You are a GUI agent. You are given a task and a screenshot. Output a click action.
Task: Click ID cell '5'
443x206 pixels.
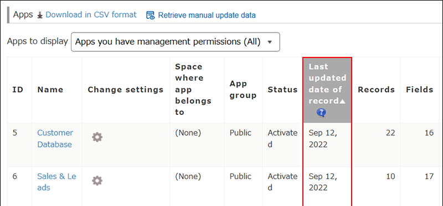coord(15,133)
